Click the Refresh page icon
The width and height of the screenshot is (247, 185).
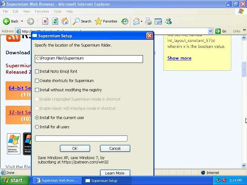pos(55,21)
